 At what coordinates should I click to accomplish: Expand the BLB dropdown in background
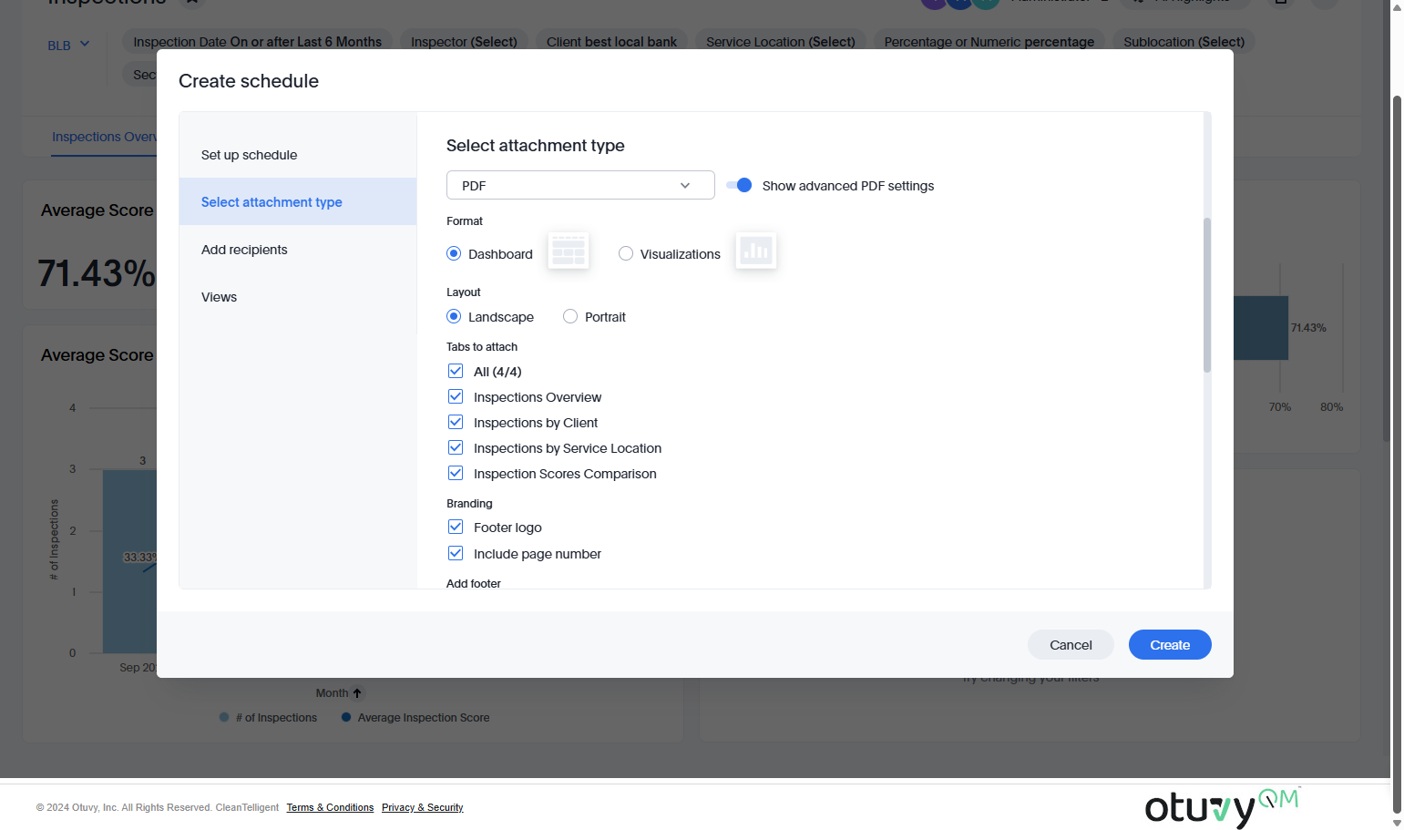68,45
